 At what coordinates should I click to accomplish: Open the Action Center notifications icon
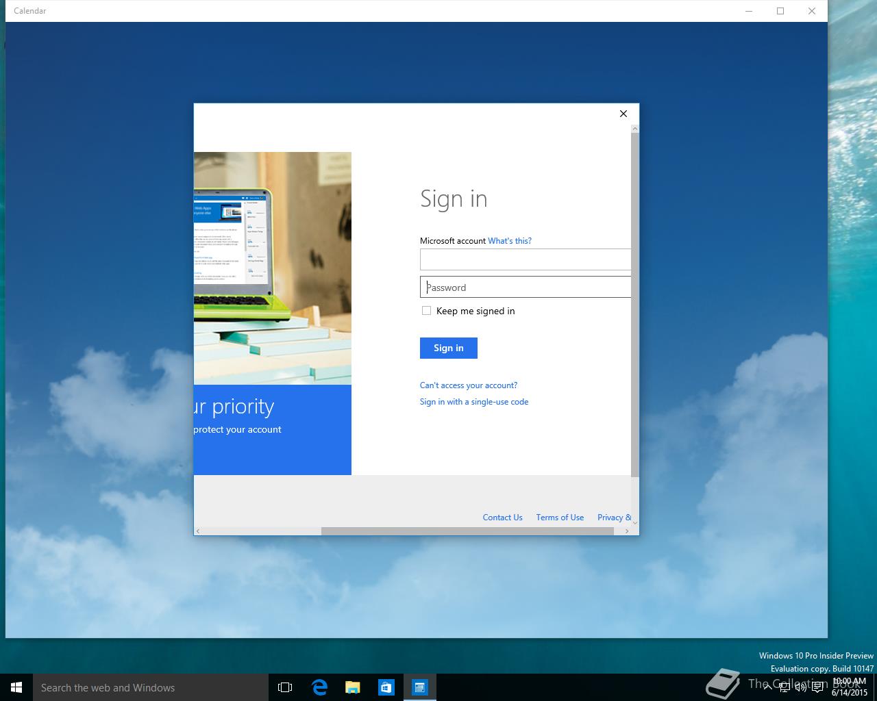pos(817,687)
